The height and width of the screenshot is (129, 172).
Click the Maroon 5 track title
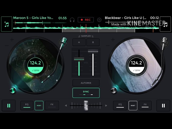(33, 18)
